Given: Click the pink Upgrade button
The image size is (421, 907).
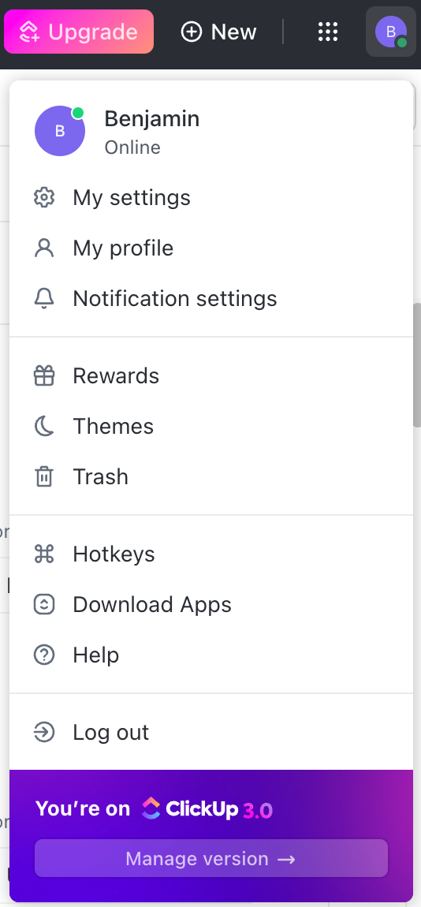Looking at the screenshot, I should 79,32.
